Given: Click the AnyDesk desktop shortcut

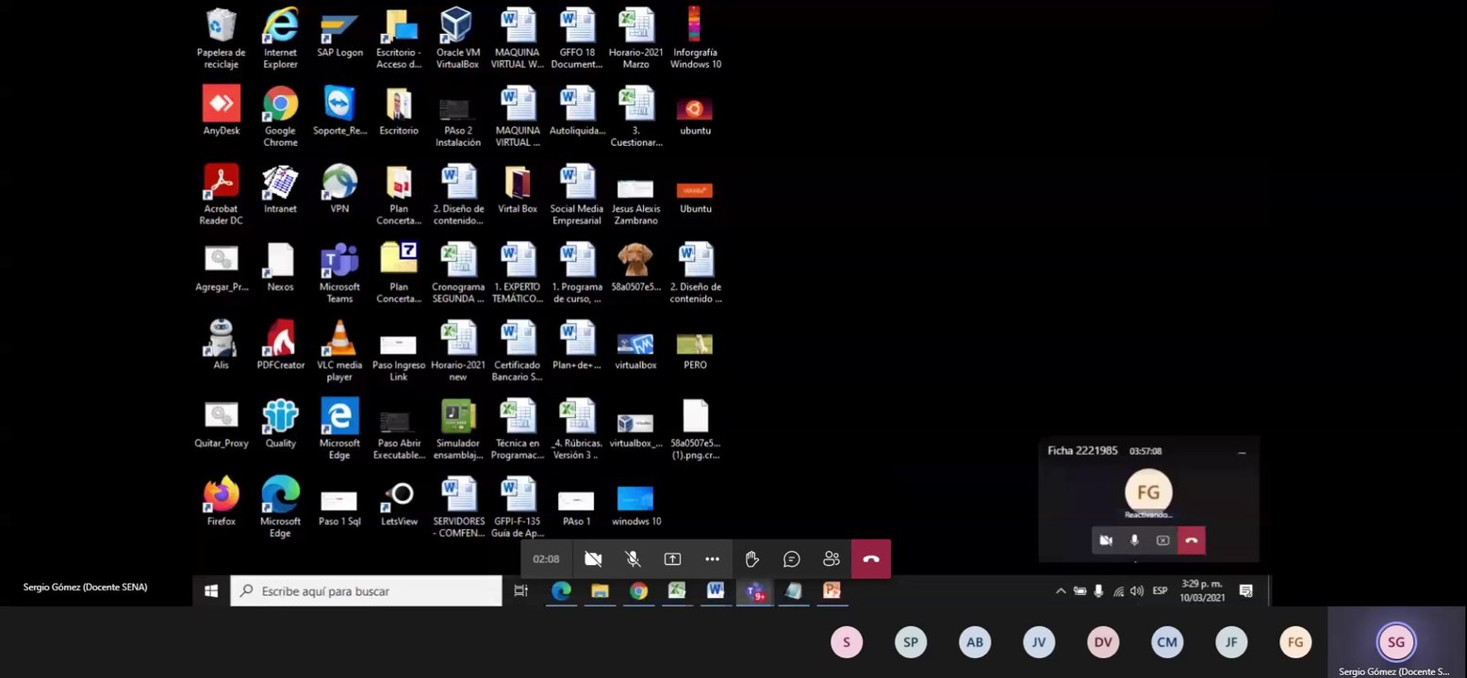Looking at the screenshot, I should point(221,111).
